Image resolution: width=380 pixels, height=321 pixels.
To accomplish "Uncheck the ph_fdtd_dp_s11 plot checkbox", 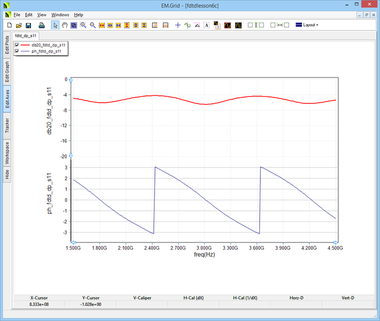I will tap(17, 51).
